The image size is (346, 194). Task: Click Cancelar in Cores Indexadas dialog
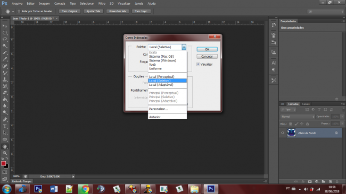tap(207, 57)
